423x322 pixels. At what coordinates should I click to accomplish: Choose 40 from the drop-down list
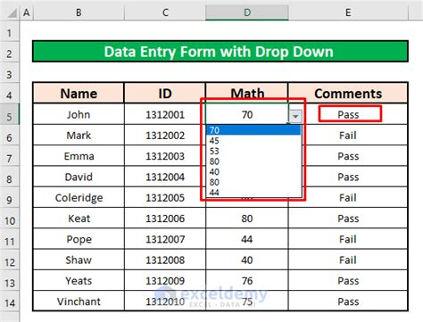[253, 171]
